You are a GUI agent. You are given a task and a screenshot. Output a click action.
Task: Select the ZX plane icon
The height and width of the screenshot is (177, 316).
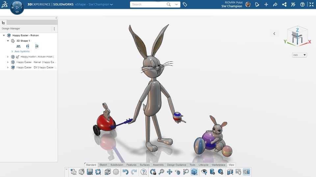pos(37,46)
